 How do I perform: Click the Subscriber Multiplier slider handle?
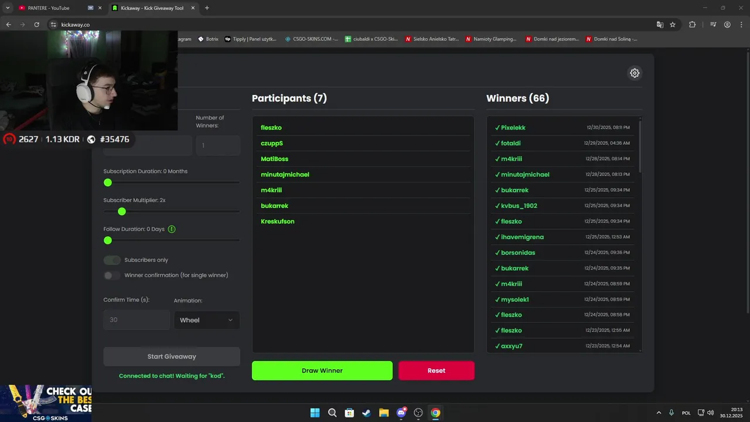(122, 212)
